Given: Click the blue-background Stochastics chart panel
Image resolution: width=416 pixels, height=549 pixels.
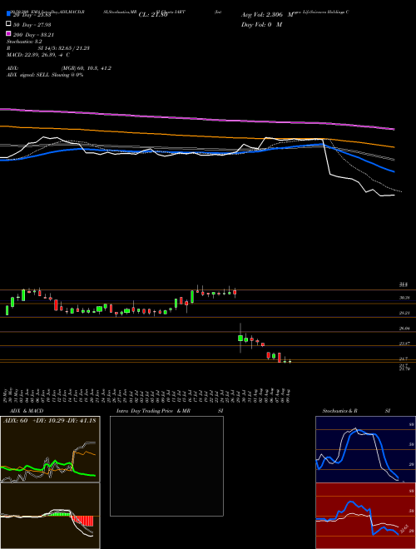Looking at the screenshot, I should [x=365, y=449].
